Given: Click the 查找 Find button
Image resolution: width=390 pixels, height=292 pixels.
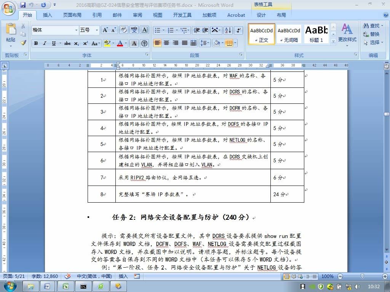Looking at the screenshot, I should point(372,25).
